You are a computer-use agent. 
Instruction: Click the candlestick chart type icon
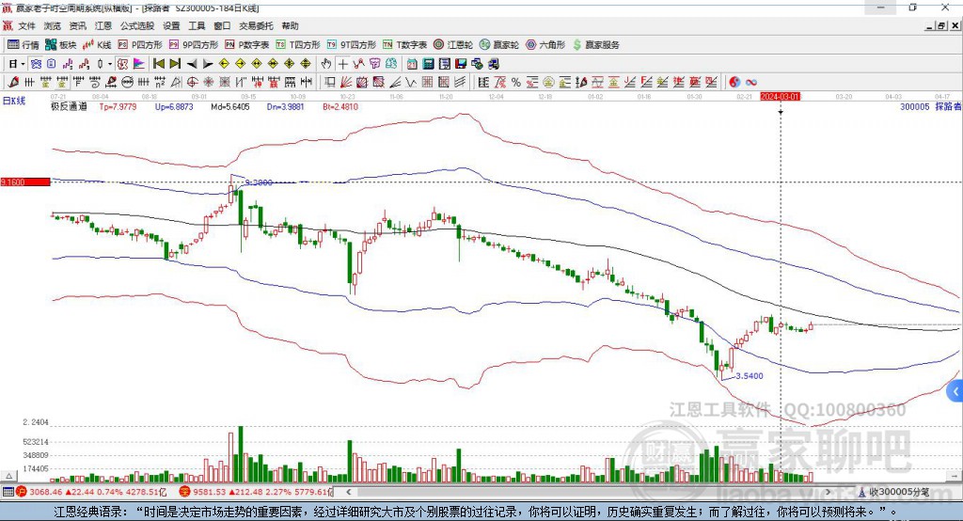pyautogui.click(x=100, y=63)
